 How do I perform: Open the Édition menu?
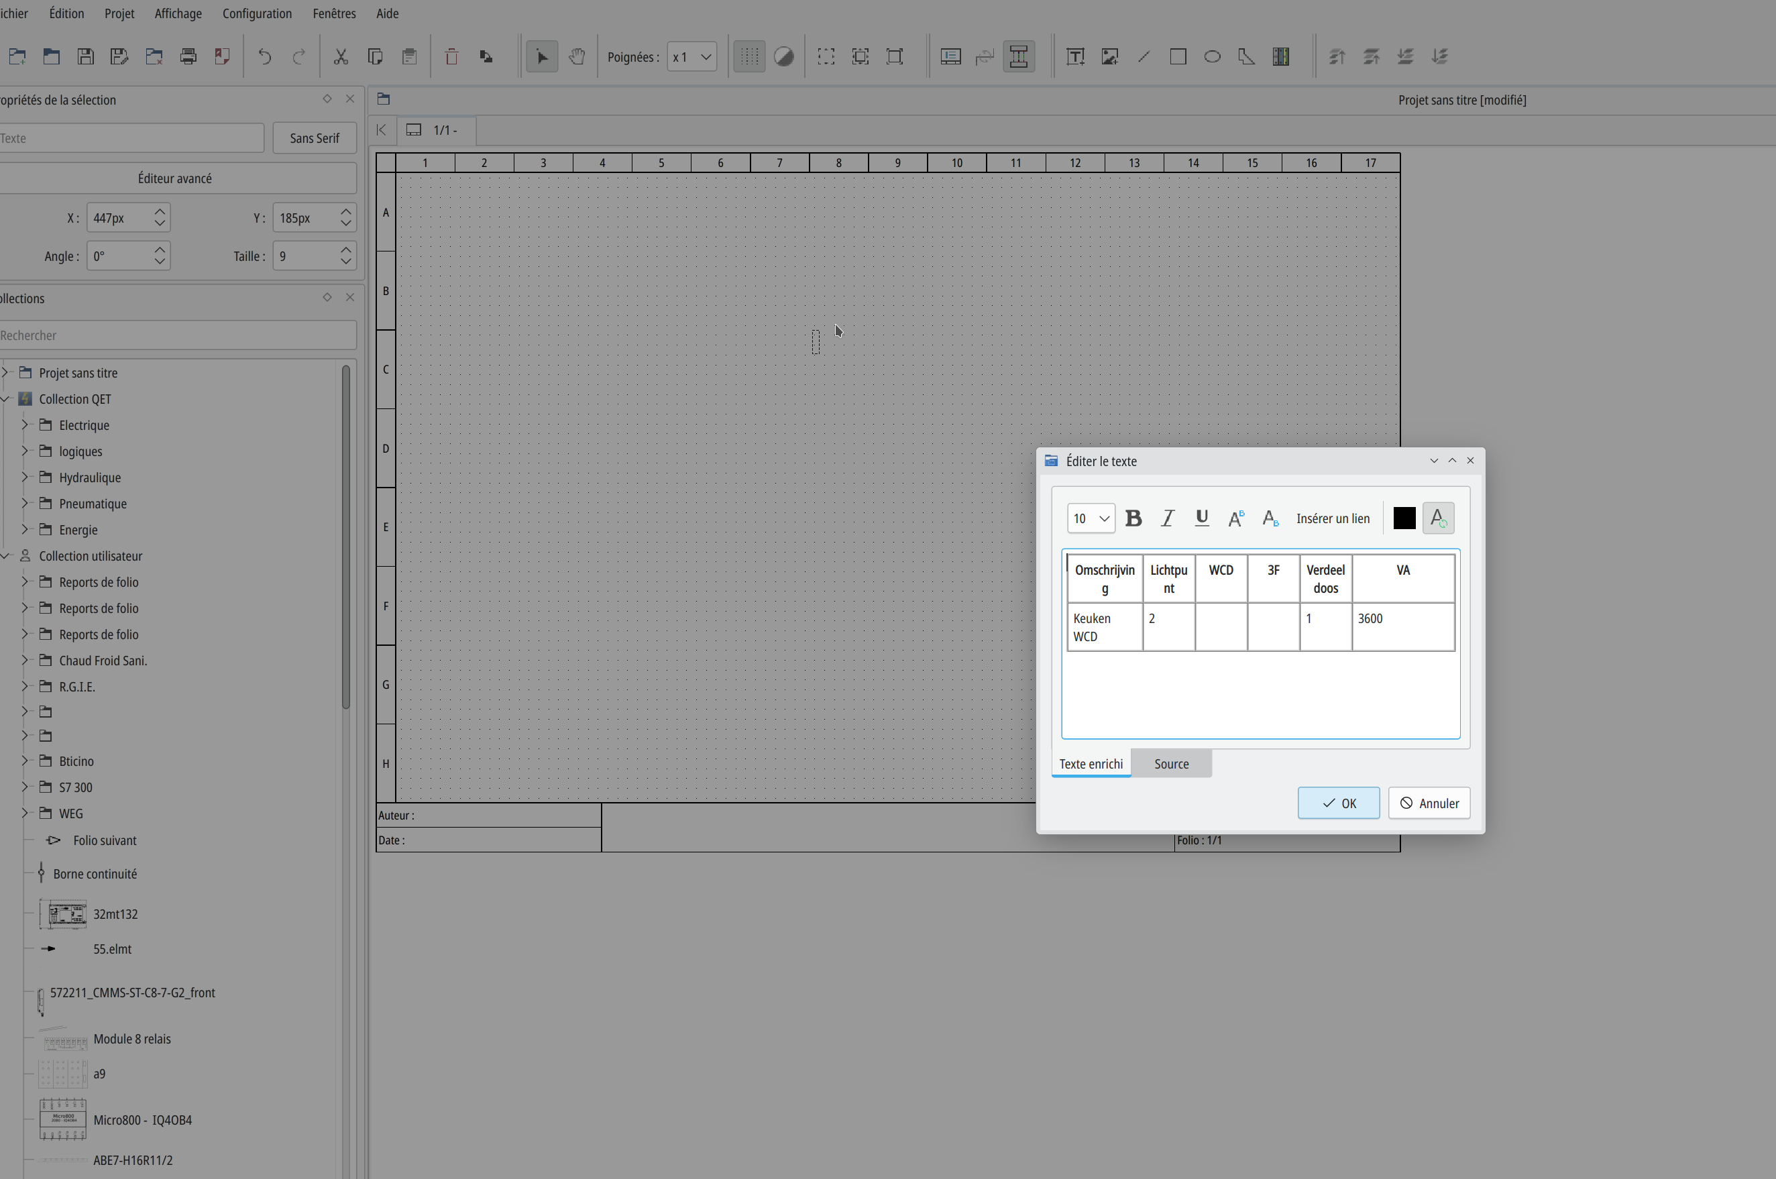66,13
